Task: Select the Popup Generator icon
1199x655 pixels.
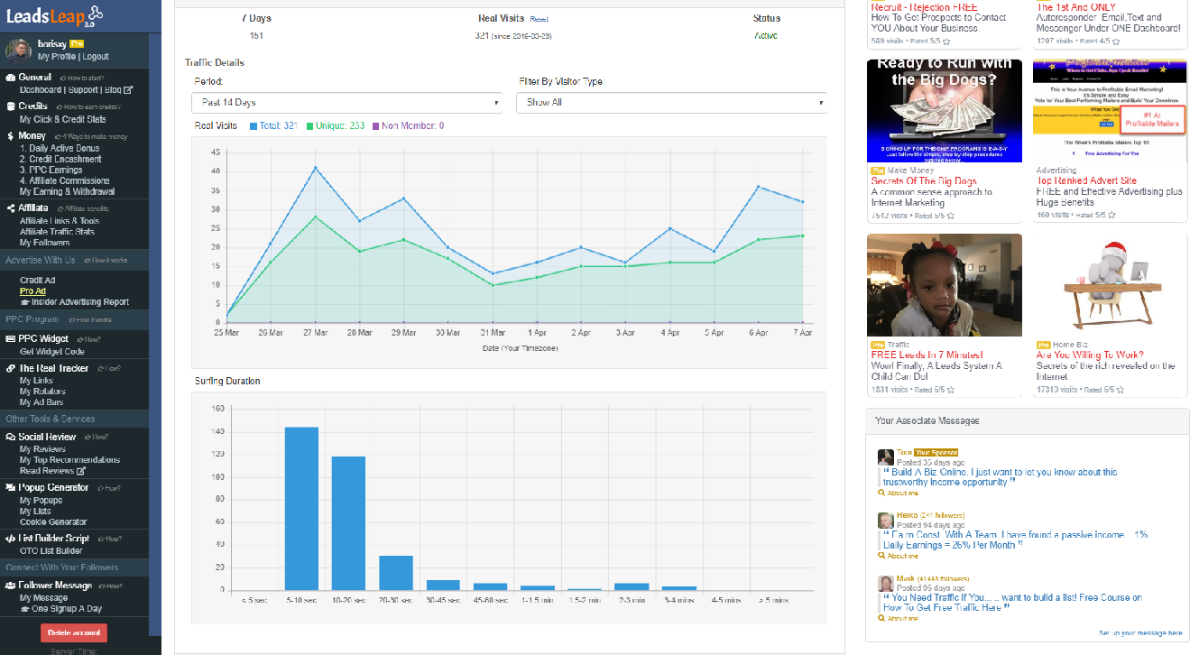Action: (x=11, y=488)
